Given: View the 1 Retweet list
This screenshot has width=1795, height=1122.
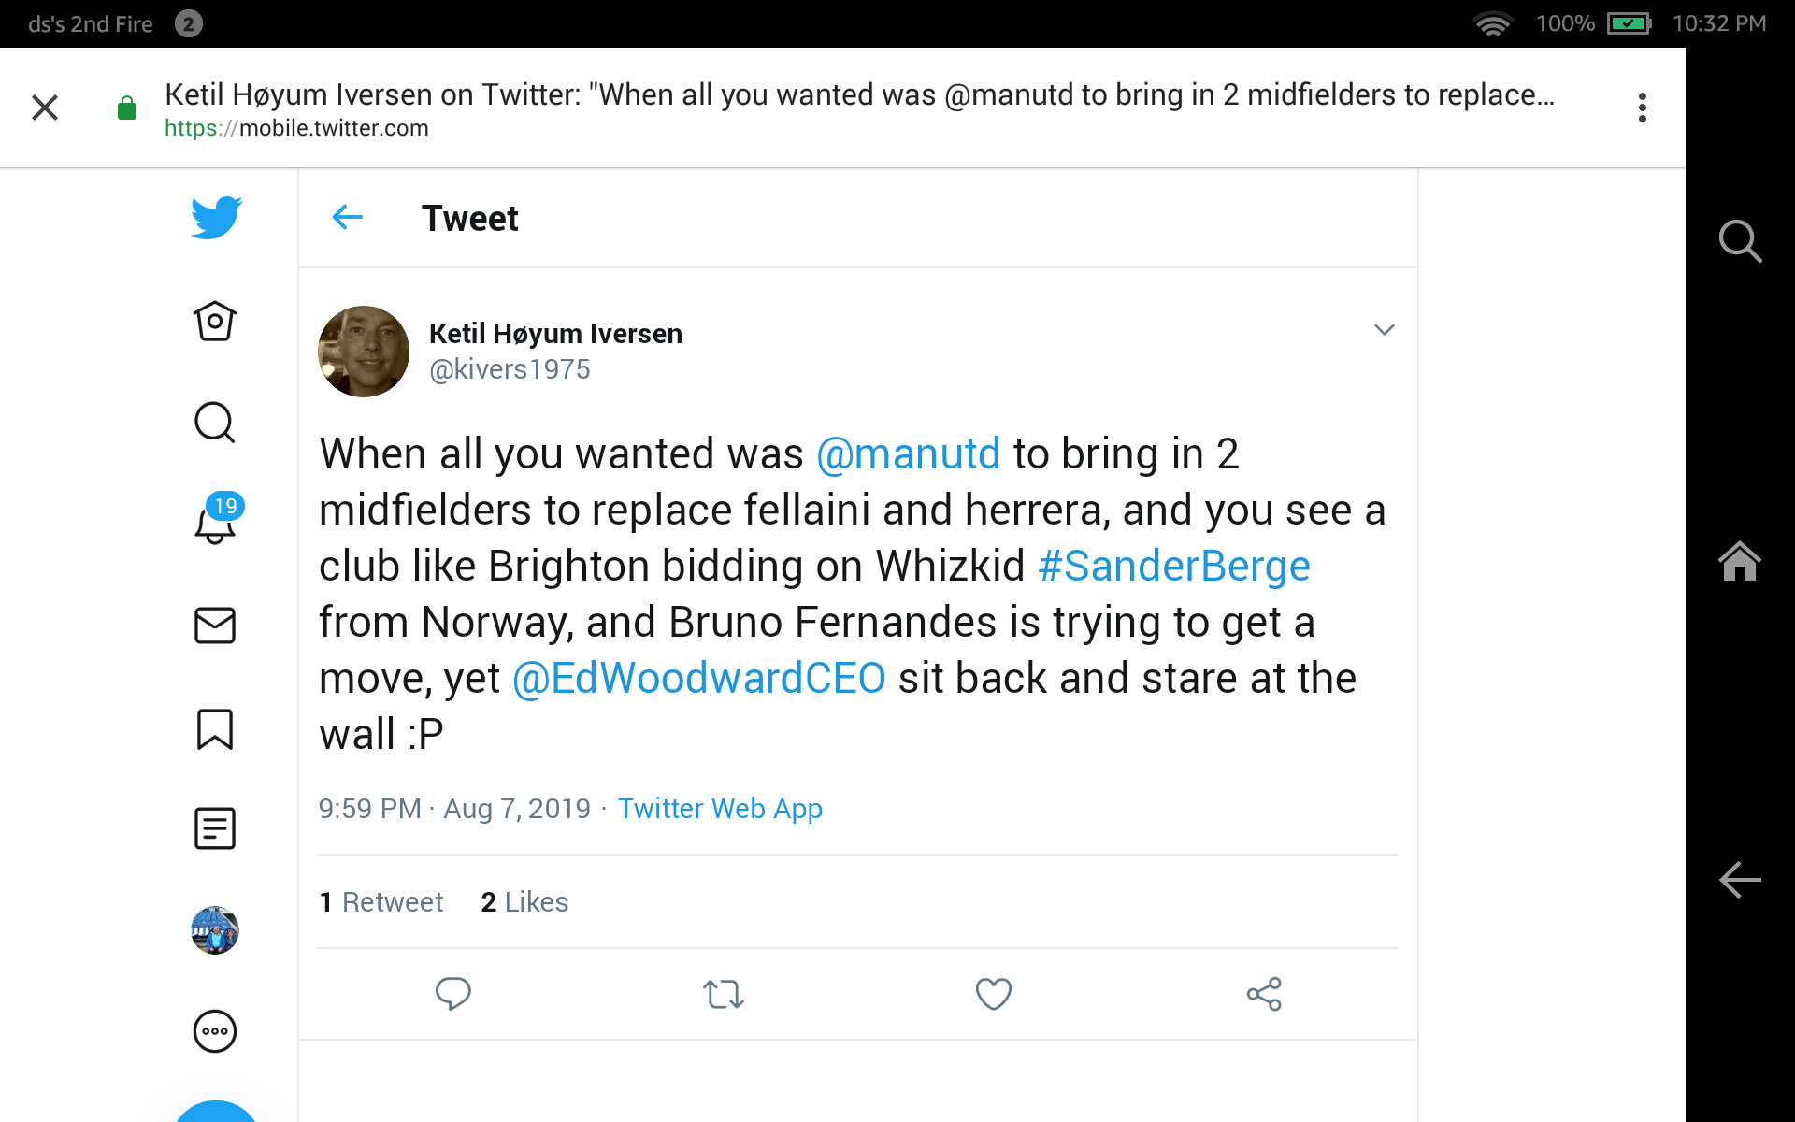Looking at the screenshot, I should (381, 902).
